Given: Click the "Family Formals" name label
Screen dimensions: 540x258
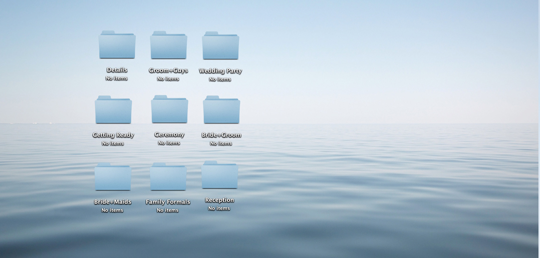Looking at the screenshot, I should coord(168,202).
